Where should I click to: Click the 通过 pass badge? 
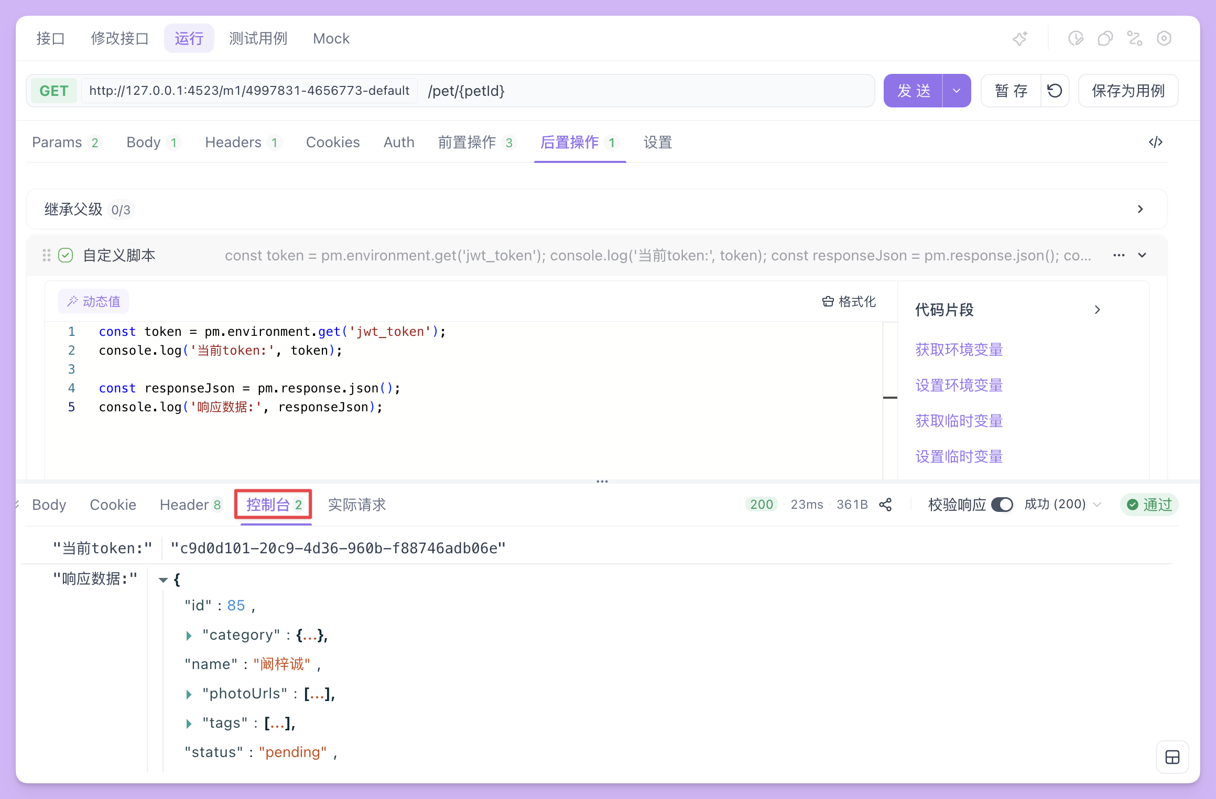(1149, 505)
